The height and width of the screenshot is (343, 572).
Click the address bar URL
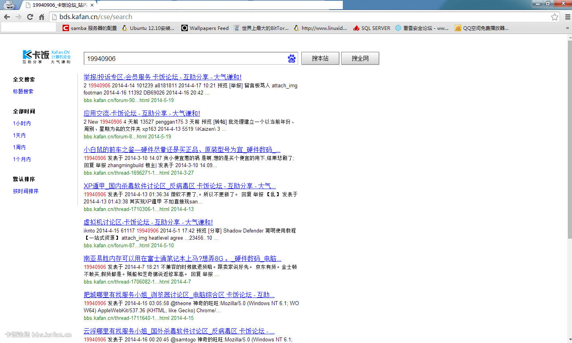(x=96, y=17)
